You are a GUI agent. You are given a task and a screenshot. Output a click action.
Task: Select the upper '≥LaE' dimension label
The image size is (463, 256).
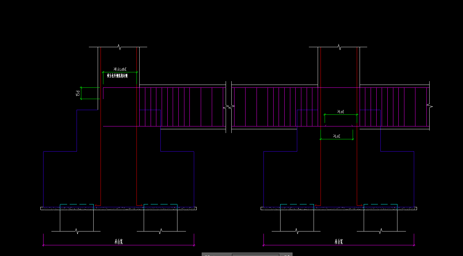(341, 112)
